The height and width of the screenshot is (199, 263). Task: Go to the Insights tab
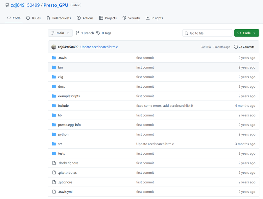point(154,18)
